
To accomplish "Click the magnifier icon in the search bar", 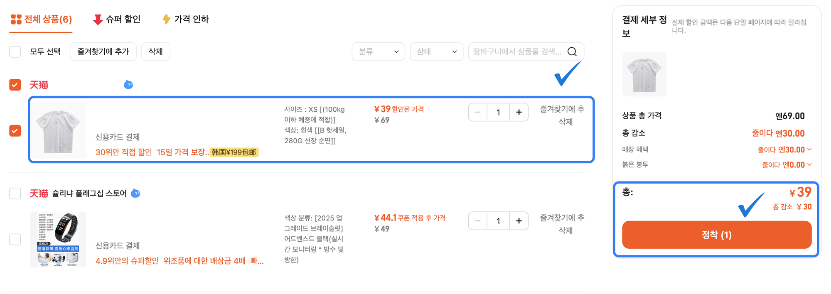I will pyautogui.click(x=572, y=51).
